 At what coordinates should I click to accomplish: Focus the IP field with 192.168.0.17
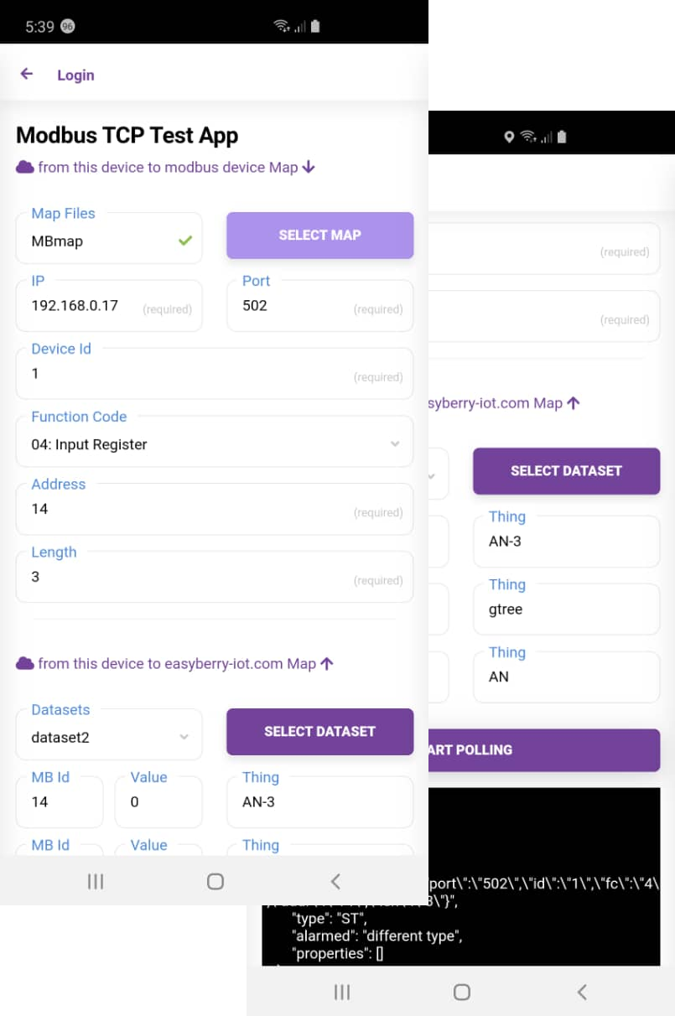pos(109,306)
